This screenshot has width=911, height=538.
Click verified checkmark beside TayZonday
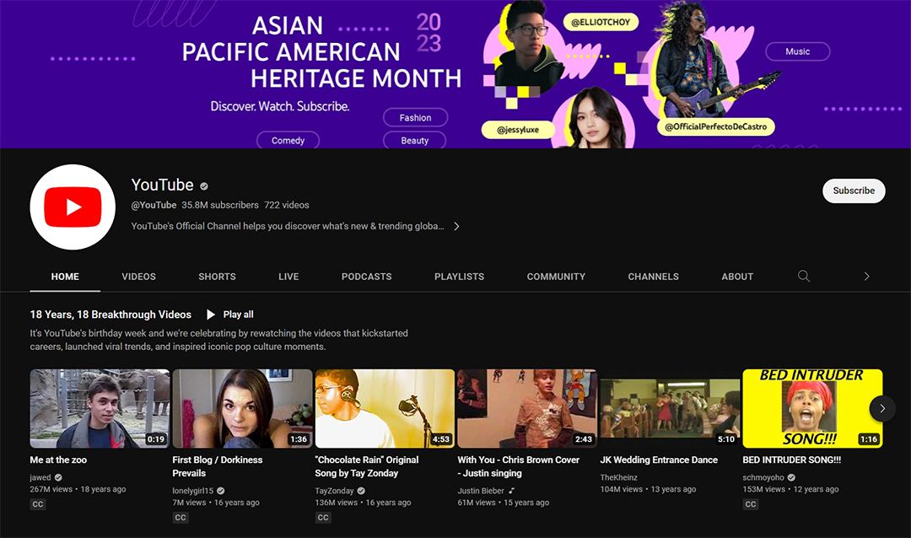click(361, 491)
